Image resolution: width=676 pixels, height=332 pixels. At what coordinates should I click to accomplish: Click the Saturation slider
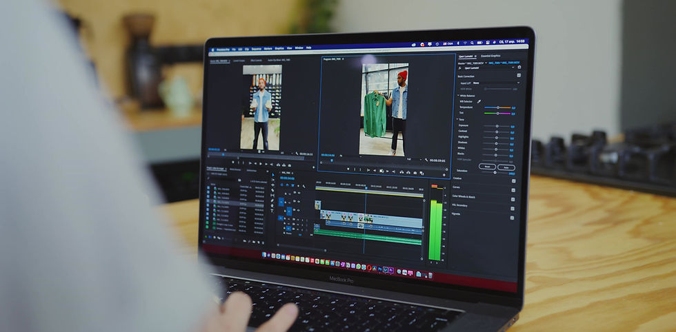(495, 172)
